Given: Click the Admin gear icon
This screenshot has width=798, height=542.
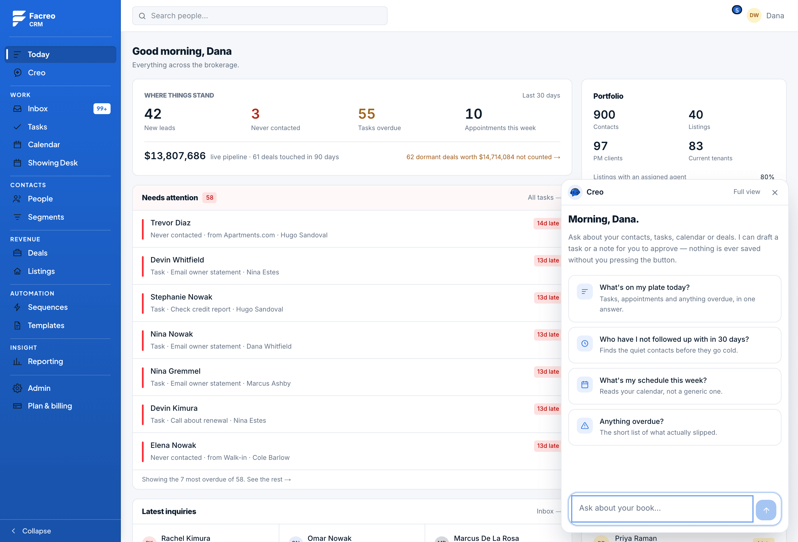Looking at the screenshot, I should tap(17, 388).
